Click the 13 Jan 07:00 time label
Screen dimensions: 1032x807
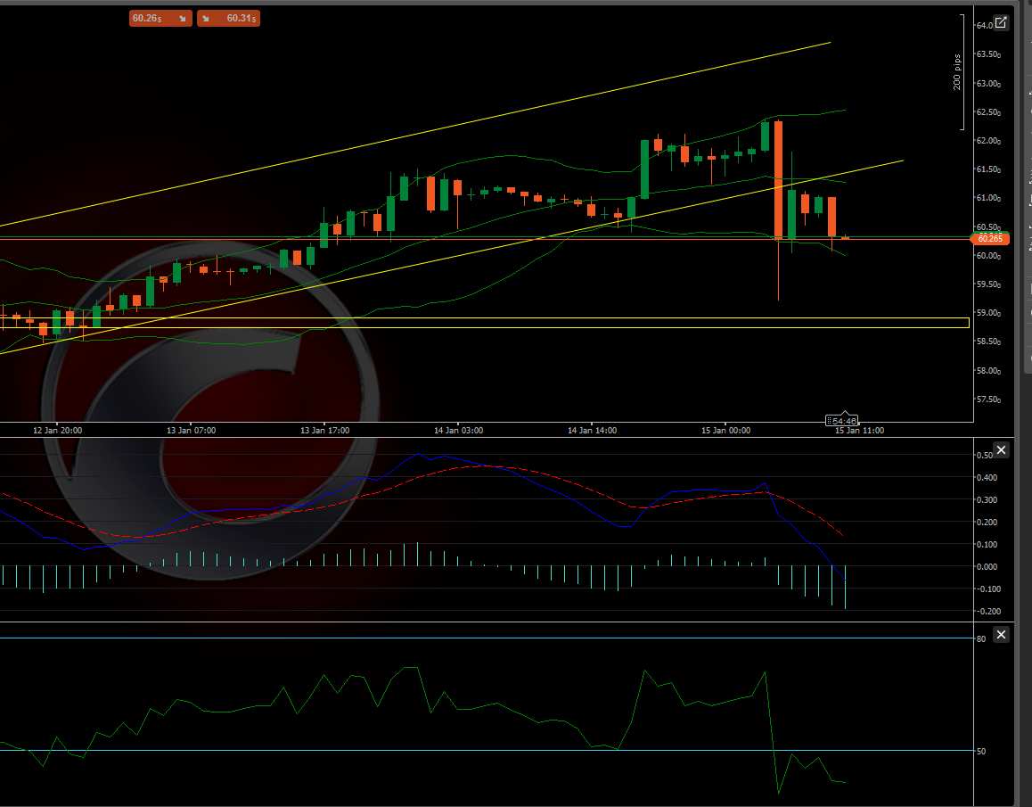tap(191, 430)
